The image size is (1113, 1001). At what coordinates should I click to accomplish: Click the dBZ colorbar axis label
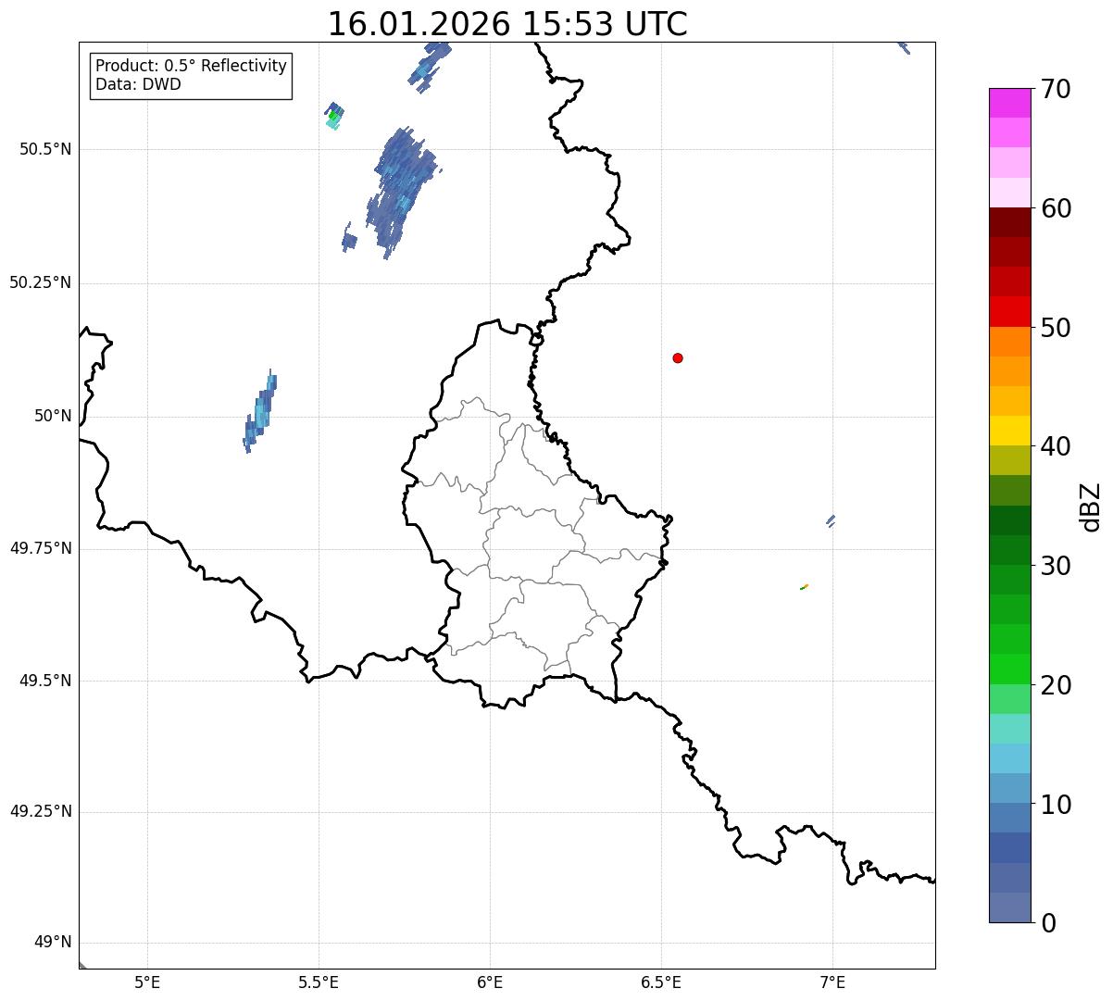pyautogui.click(x=1091, y=507)
